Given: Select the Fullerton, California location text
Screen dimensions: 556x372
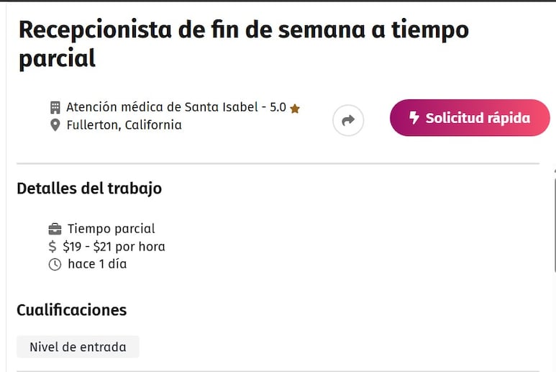Looking at the screenshot, I should [x=124, y=124].
